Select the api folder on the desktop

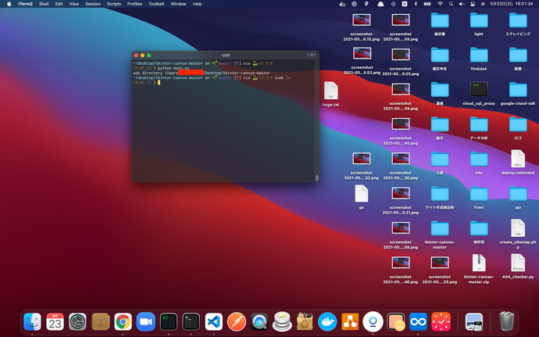[x=518, y=197]
